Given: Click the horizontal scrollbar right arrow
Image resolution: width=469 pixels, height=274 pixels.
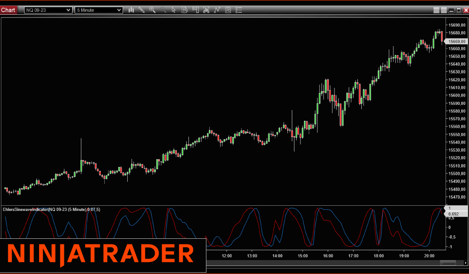Looking at the screenshot, I should (x=466, y=263).
